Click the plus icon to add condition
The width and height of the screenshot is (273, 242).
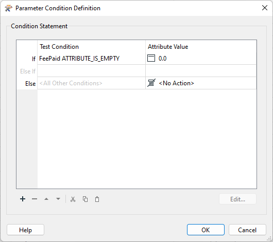[23, 199]
